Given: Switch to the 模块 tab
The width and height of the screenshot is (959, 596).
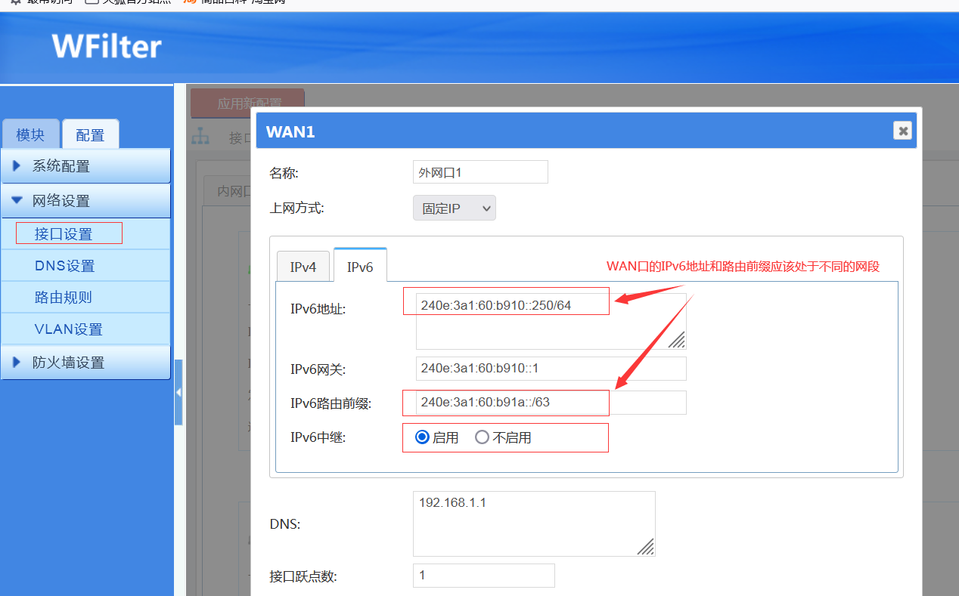Looking at the screenshot, I should click(30, 135).
